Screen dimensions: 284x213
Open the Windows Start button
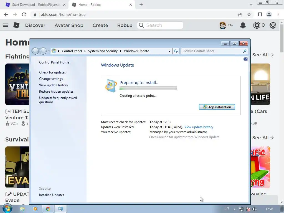pos(7,209)
